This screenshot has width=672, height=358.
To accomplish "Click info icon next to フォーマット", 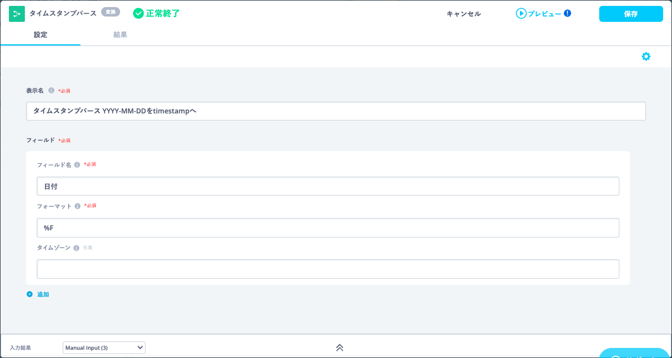I will click(77, 206).
